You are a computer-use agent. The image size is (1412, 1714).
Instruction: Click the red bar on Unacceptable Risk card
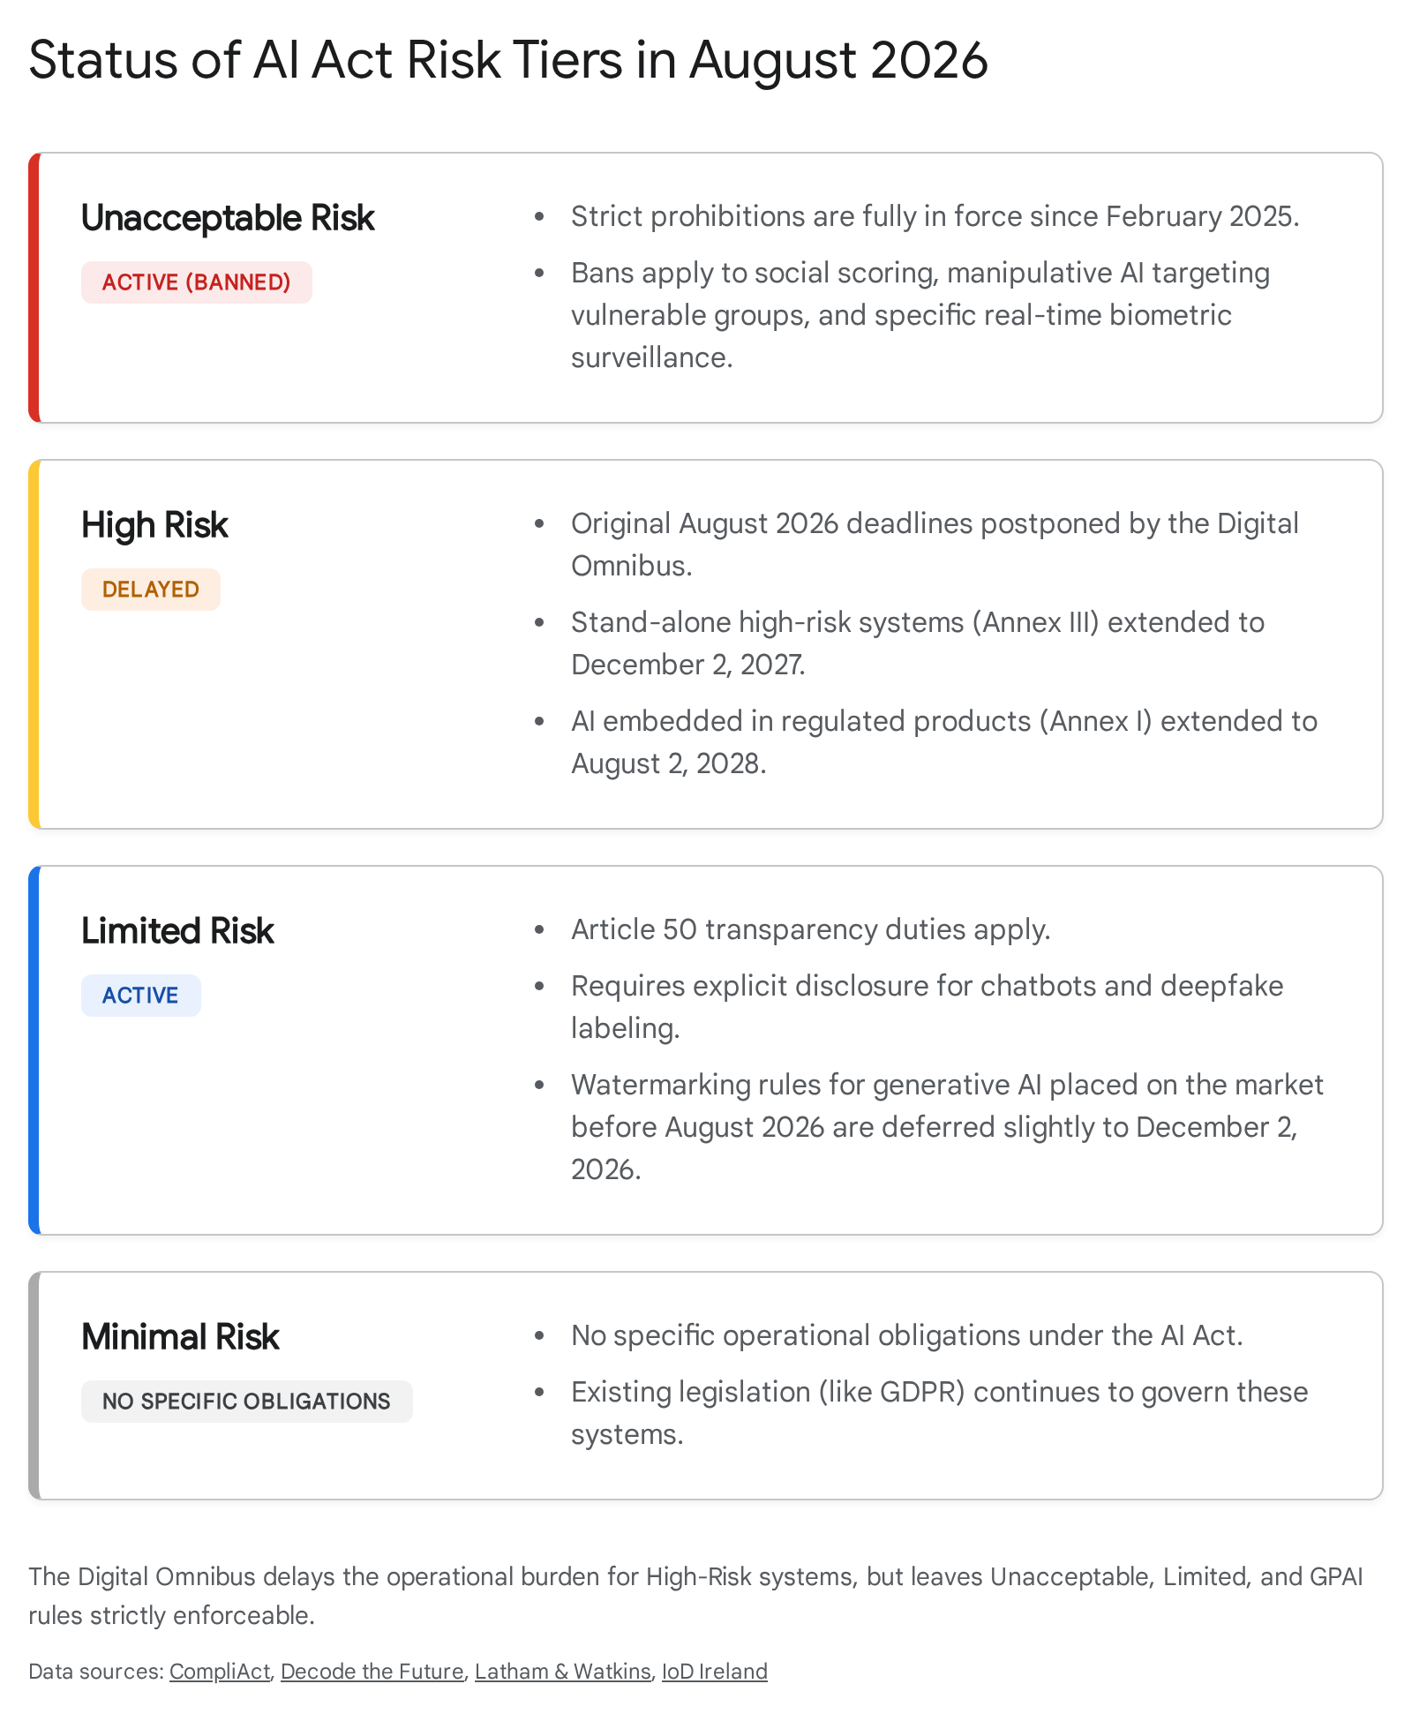pos(34,288)
